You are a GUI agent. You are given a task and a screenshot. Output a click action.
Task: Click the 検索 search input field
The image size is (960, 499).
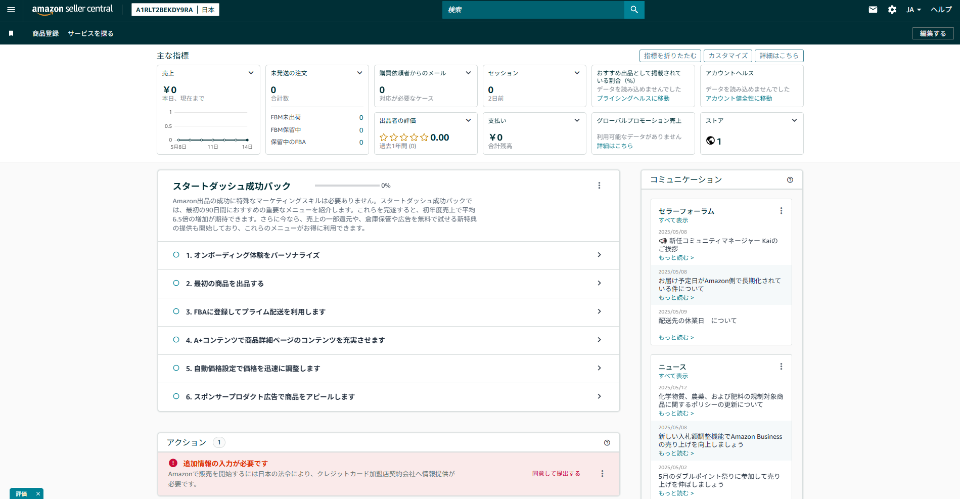[533, 10]
